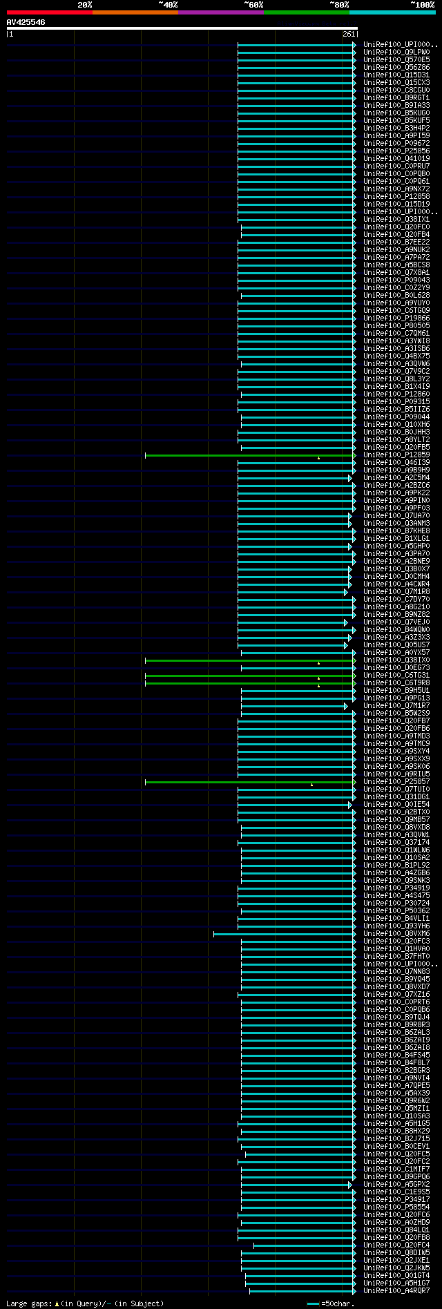Select the UniRef100_Q46I39 label
Image resolution: width=442 pixels, height=1309 pixels.
[396, 463]
